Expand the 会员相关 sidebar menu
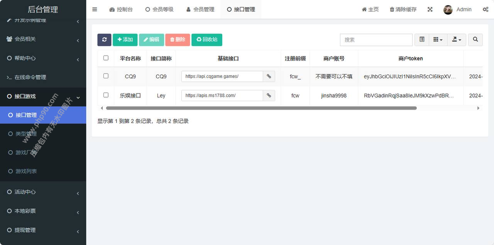 click(42, 39)
